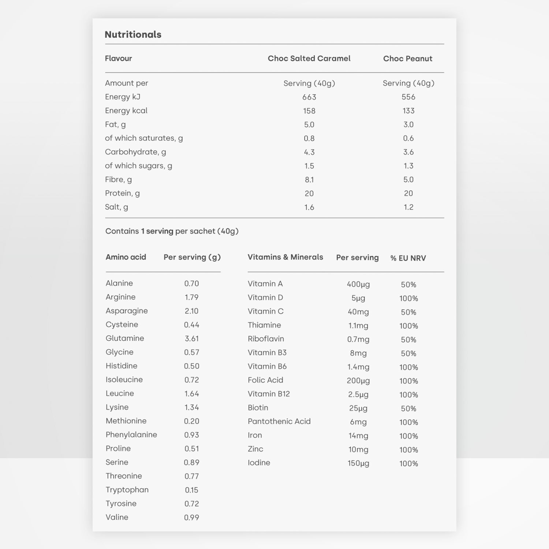This screenshot has width=549, height=549.
Task: Click the Energy kcal row label
Action: coord(126,111)
